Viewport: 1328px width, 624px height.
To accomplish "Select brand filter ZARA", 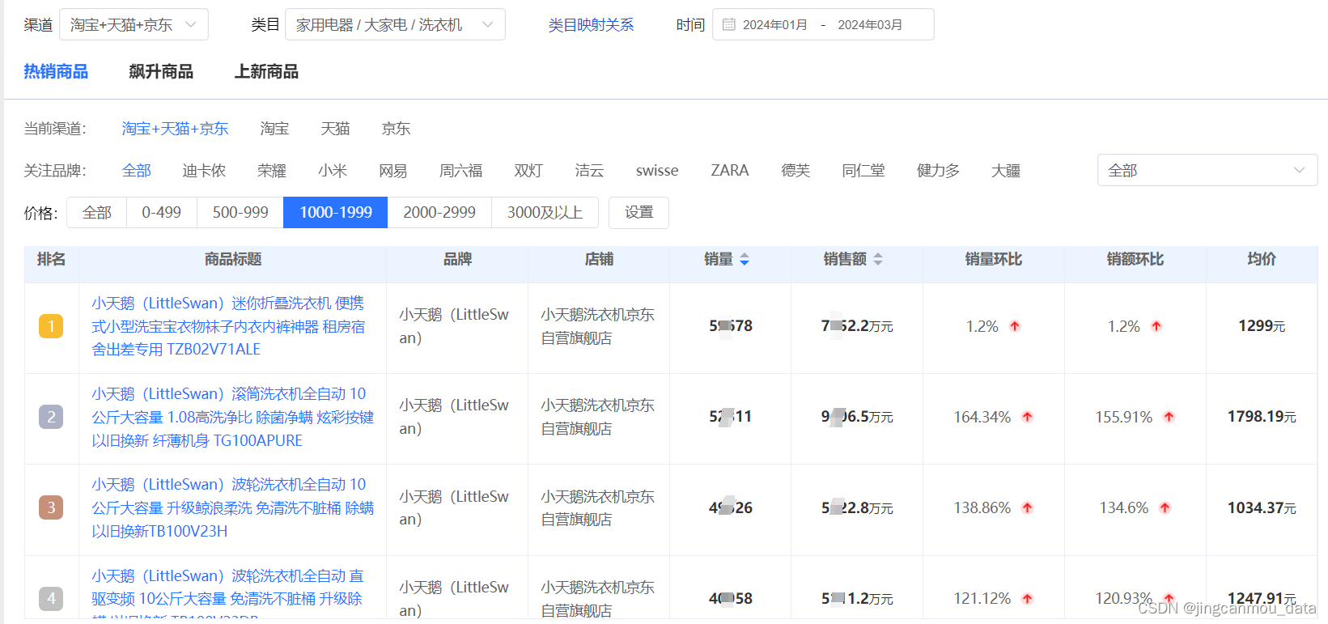I will tap(730, 171).
